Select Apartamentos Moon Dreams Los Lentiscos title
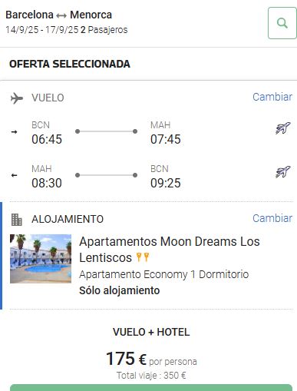 coord(170,250)
